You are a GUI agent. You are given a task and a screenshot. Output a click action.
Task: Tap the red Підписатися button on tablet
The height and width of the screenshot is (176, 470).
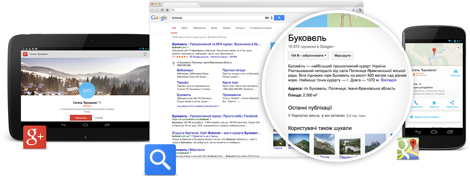click(x=81, y=118)
